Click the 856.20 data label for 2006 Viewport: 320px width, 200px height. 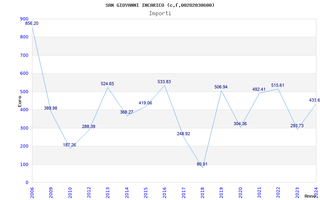[32, 24]
